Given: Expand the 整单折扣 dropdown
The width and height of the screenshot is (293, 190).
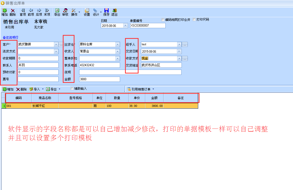Looking at the screenshot, I should click(117, 59).
